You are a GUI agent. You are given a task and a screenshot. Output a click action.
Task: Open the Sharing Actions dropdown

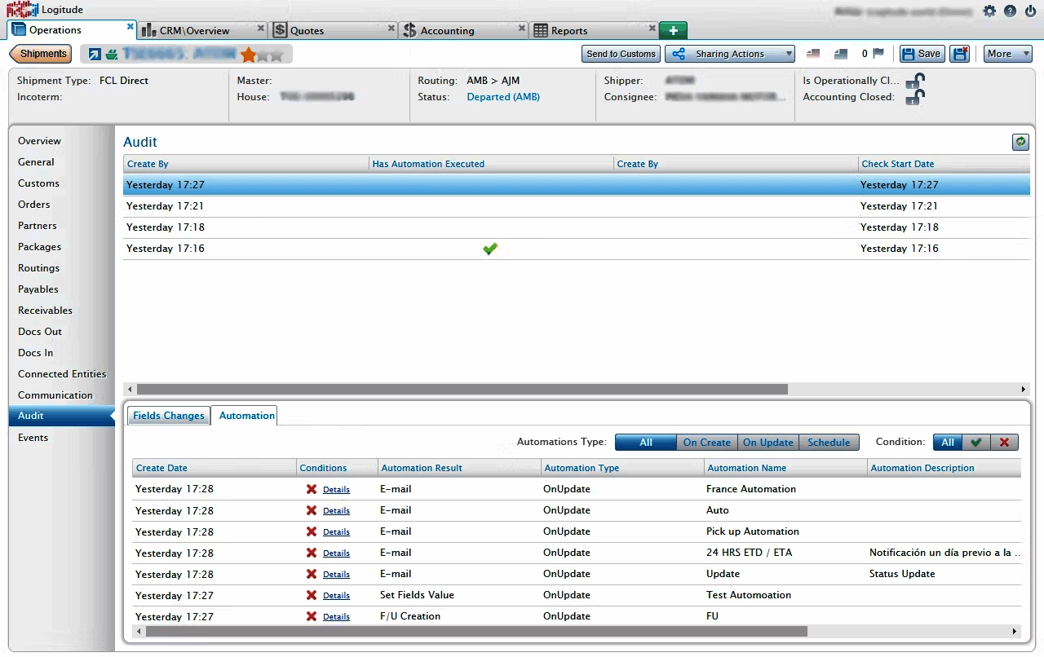click(x=729, y=53)
